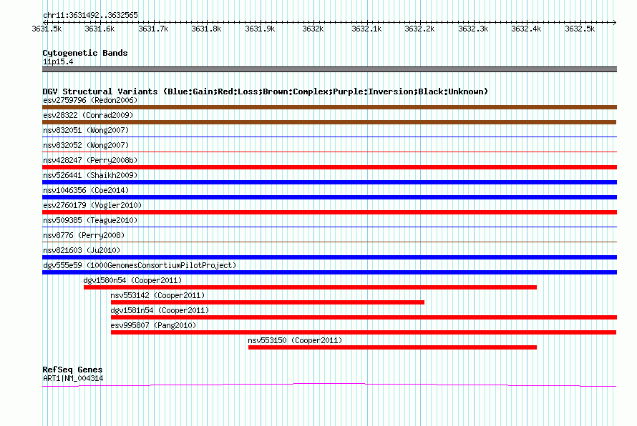Open variant nsv428247 (Perry2008b) label

tap(90, 160)
